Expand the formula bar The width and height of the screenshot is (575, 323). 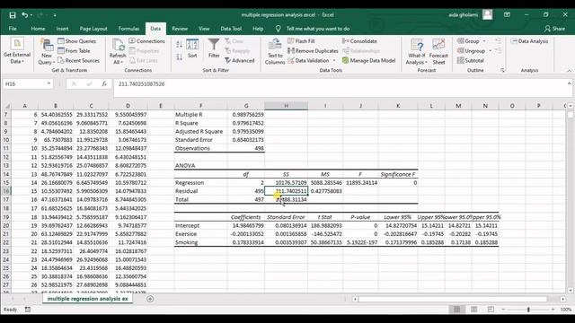(569, 83)
